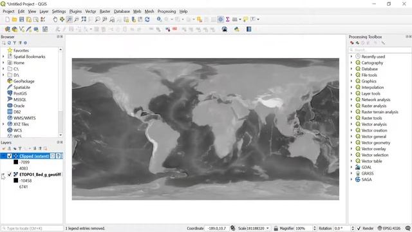Select the Zoom In tool

click(70, 19)
